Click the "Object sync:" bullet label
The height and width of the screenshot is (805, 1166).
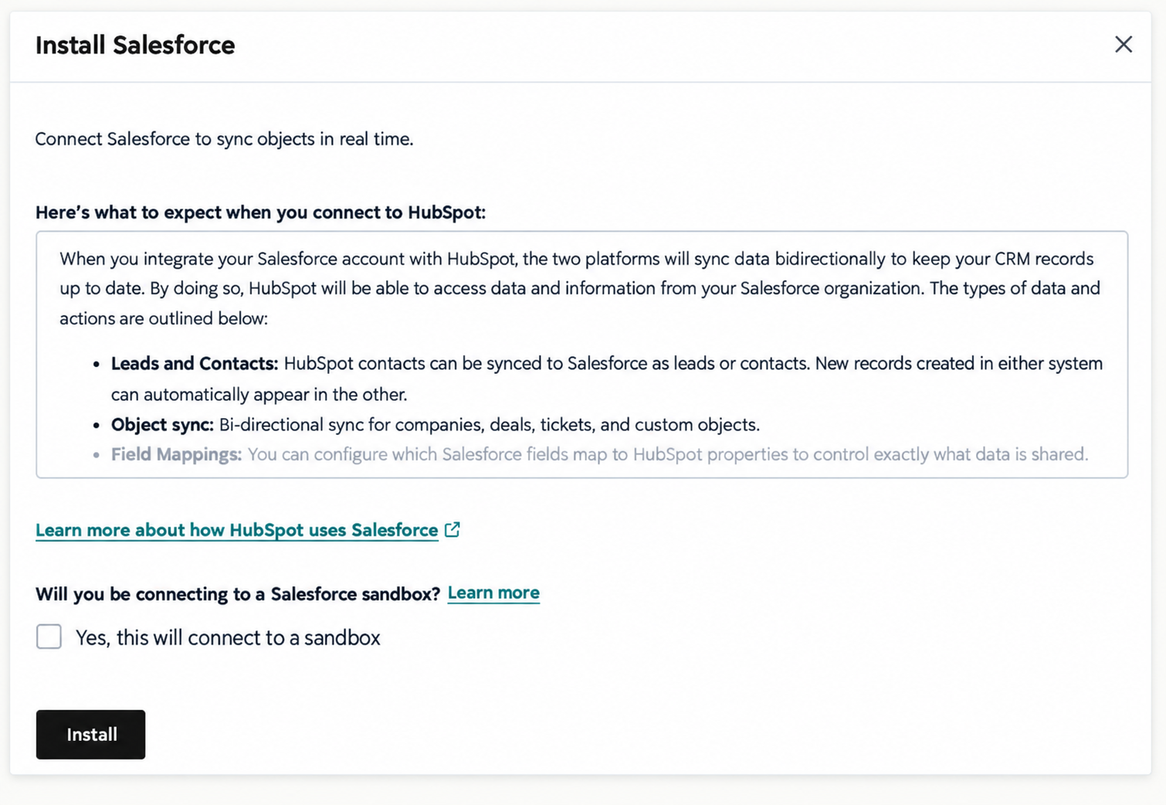(x=162, y=424)
